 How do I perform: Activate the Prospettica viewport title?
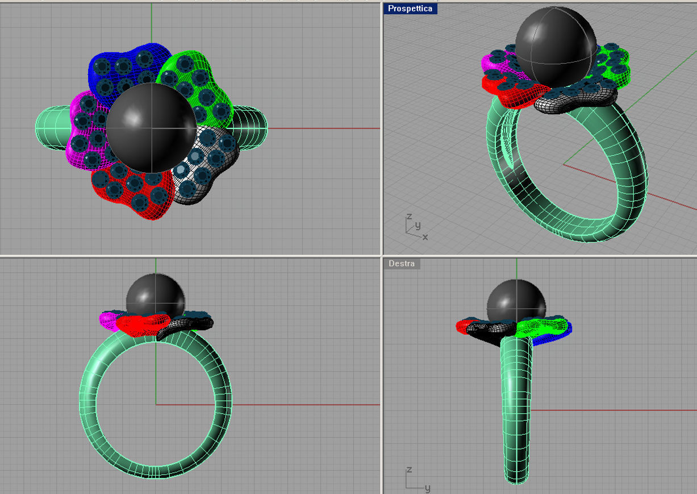coord(410,9)
